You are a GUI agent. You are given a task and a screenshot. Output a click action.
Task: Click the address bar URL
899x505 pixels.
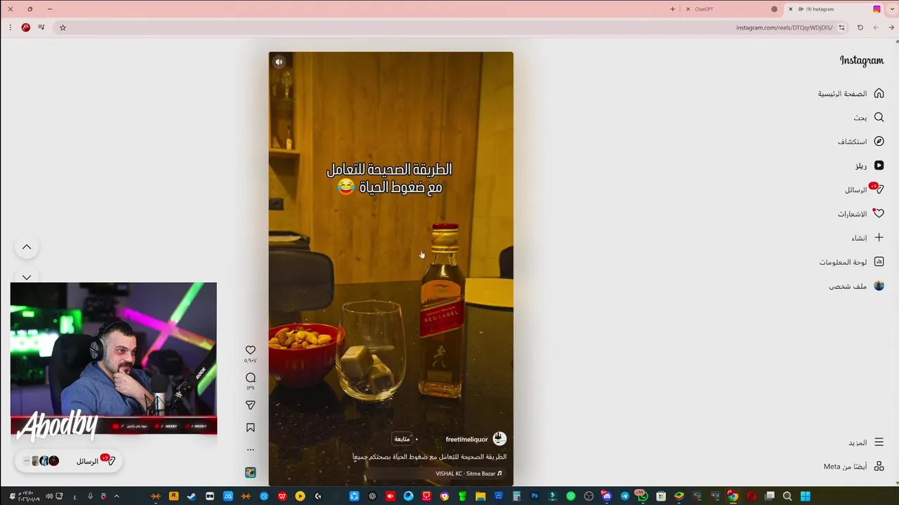(x=784, y=27)
